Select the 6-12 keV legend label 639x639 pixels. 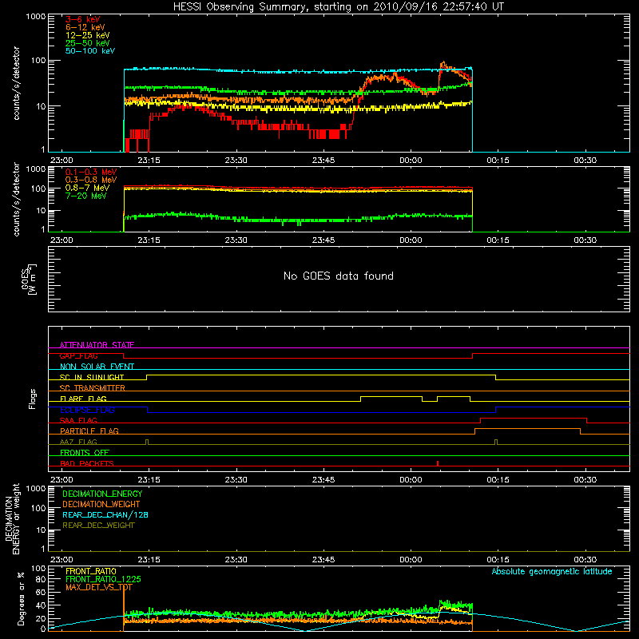point(85,27)
